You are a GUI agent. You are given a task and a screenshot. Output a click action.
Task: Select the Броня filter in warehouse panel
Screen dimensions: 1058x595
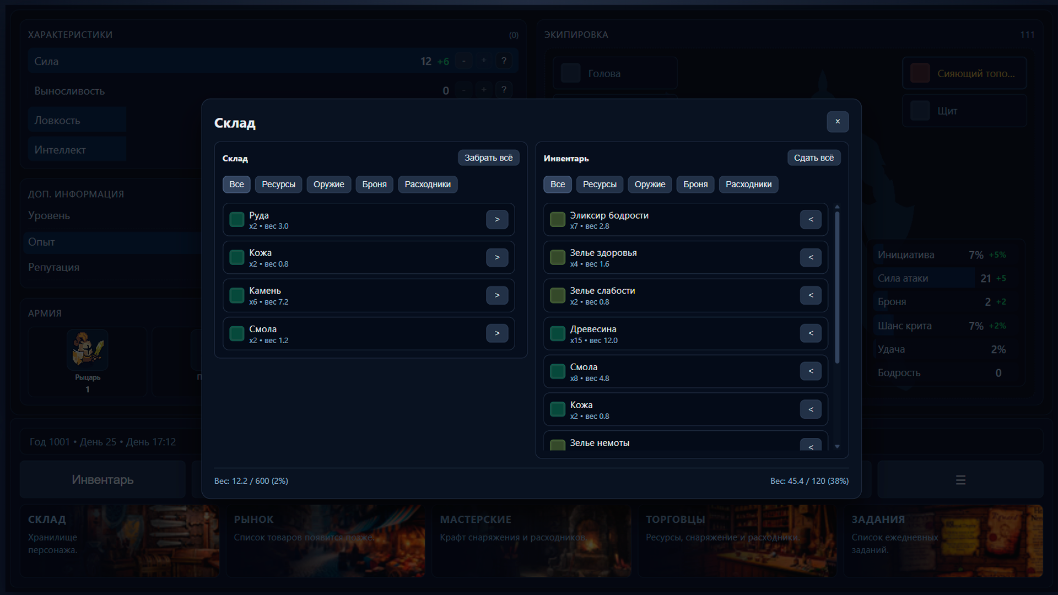(374, 184)
